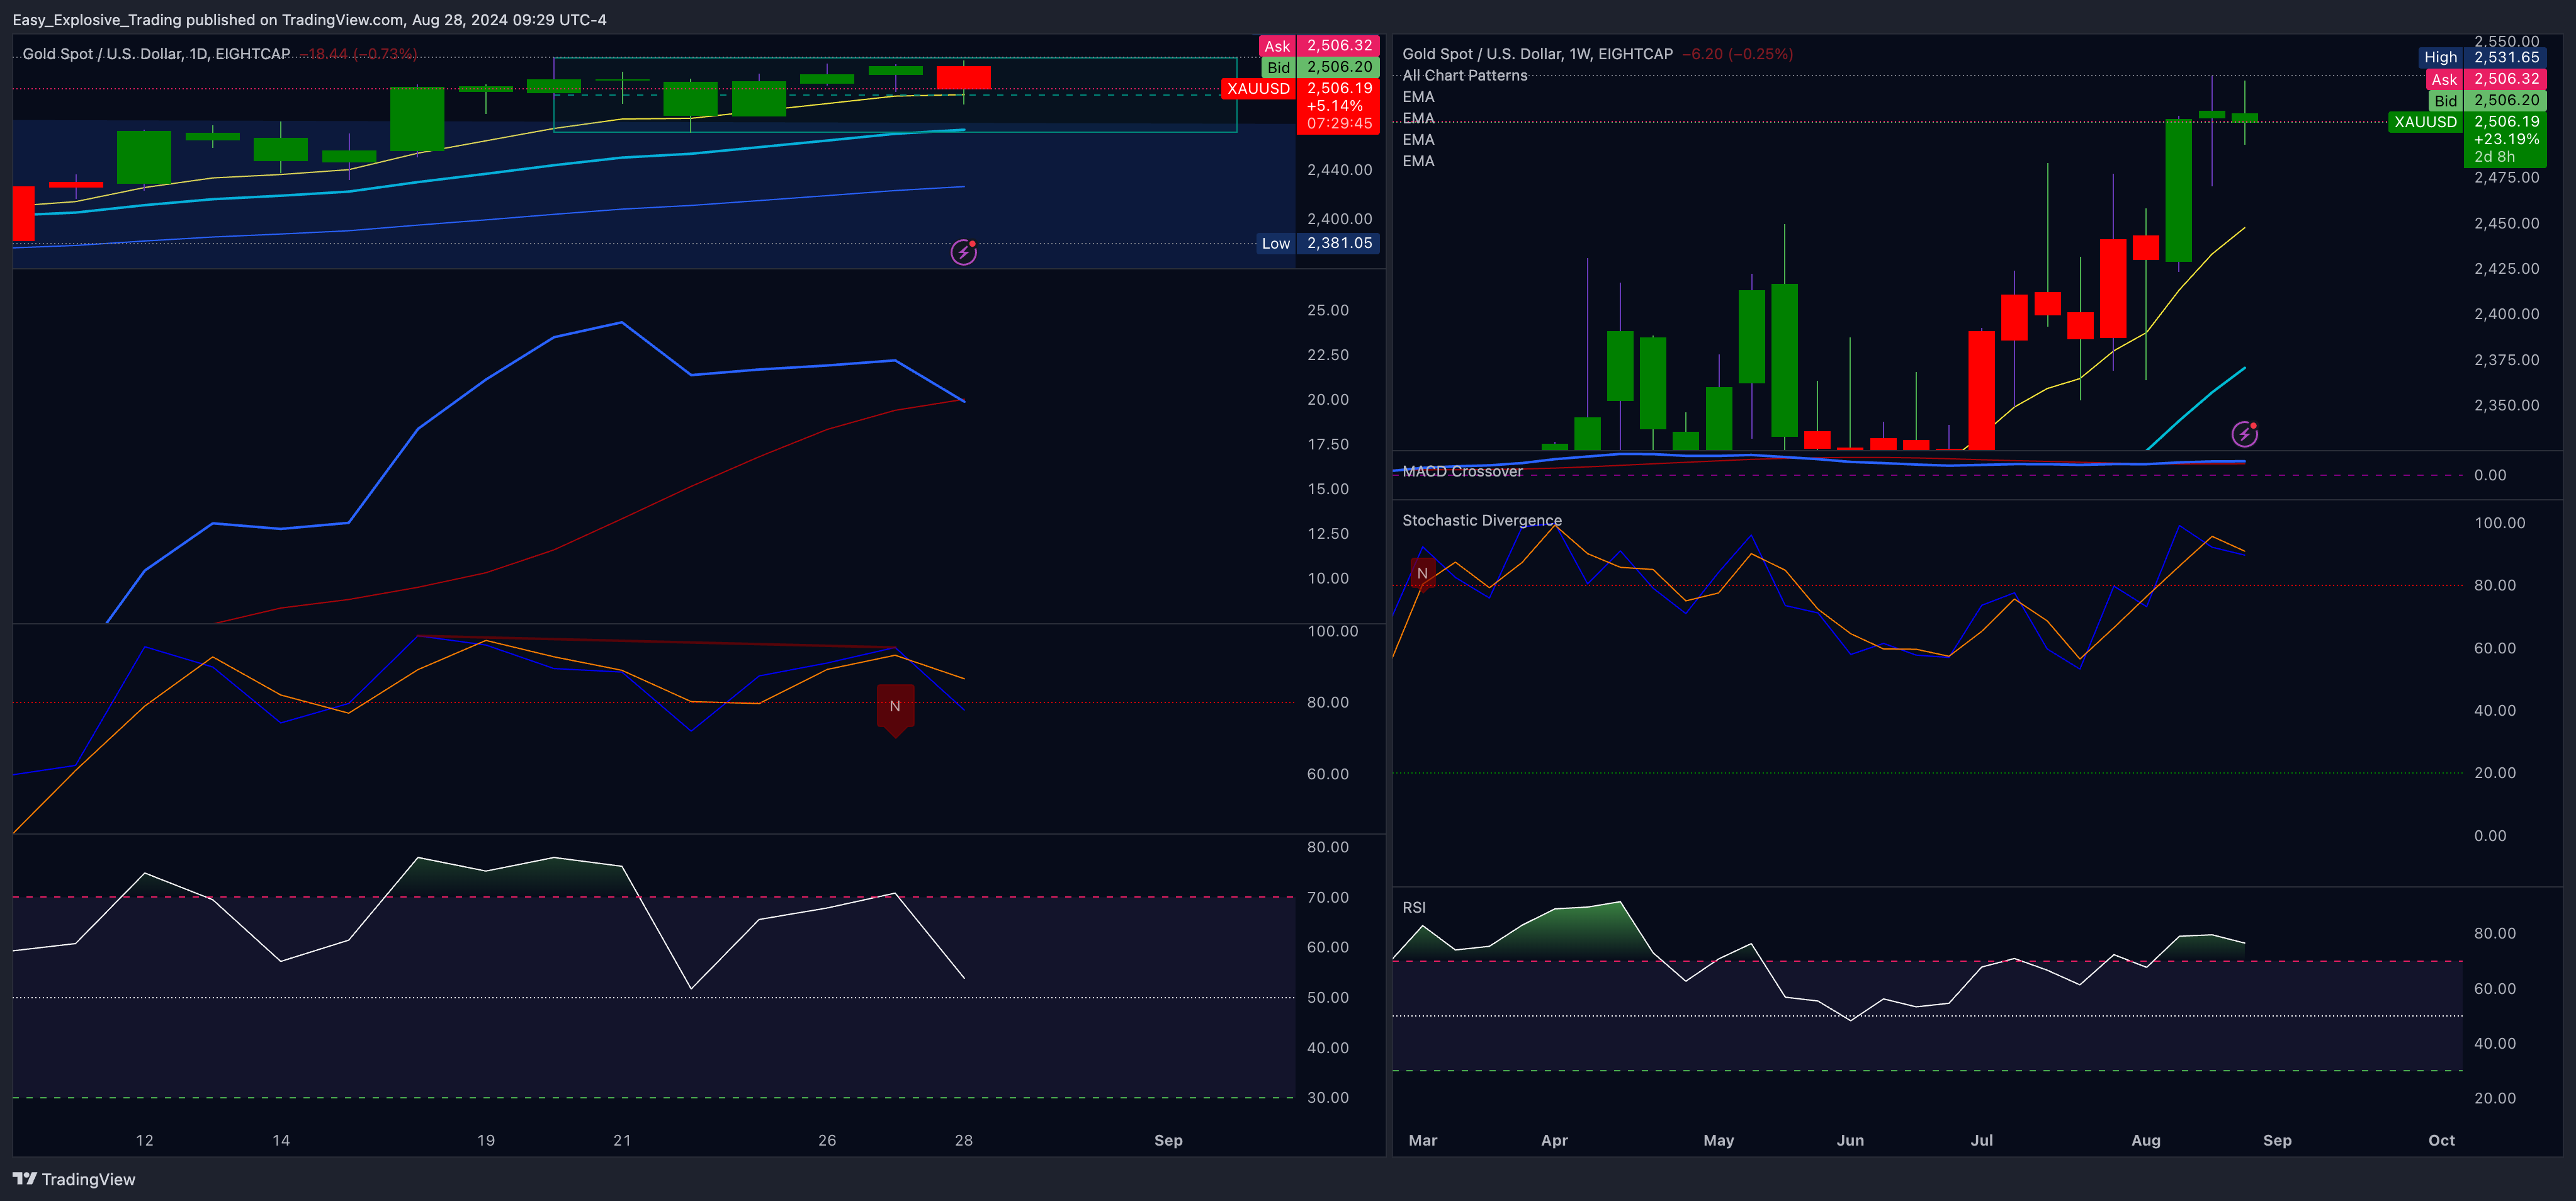Select the Gold Spot 1W EIGHTCAP chart title
2576x1201 pixels.
[x=1537, y=54]
